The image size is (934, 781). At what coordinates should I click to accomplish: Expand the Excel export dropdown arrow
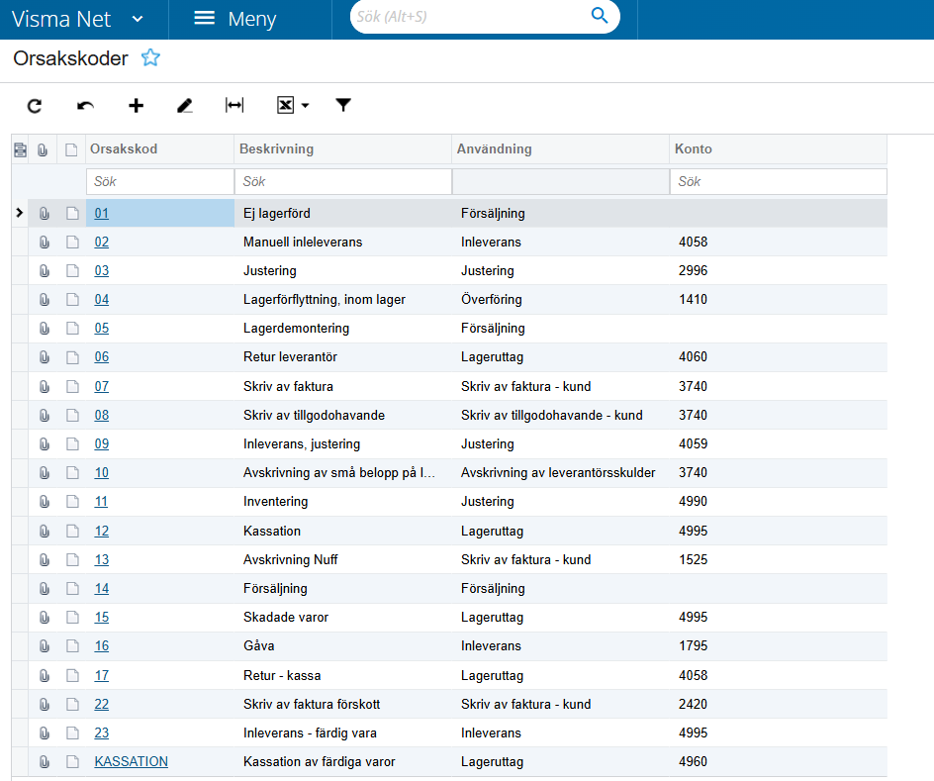tap(305, 106)
